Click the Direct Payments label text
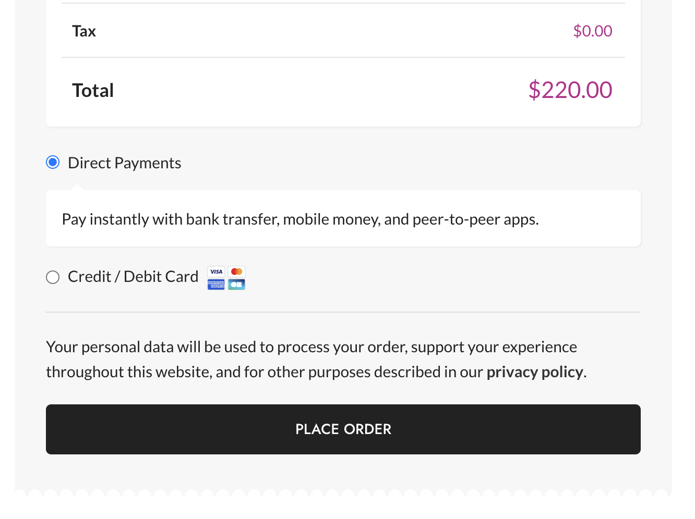This screenshot has width=695, height=519. (x=124, y=162)
